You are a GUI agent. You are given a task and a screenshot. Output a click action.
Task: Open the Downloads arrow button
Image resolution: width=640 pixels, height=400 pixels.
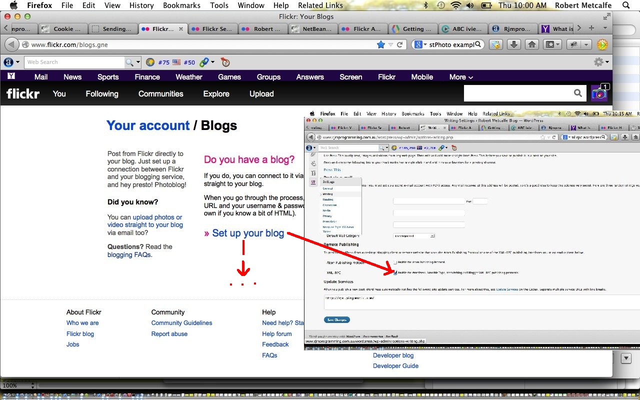[513, 44]
